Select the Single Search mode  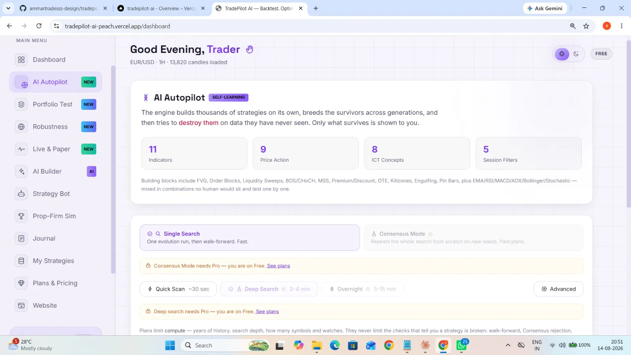tap(250, 237)
